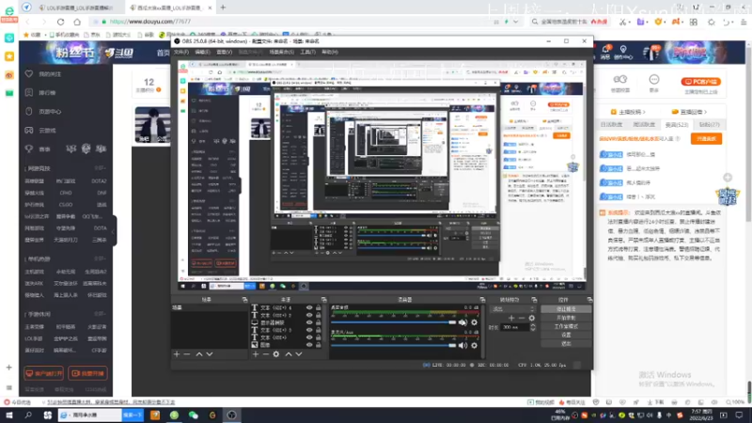This screenshot has width=752, height=423.
Task: Add transition with plus in Scene Transitions
Action: (x=511, y=318)
